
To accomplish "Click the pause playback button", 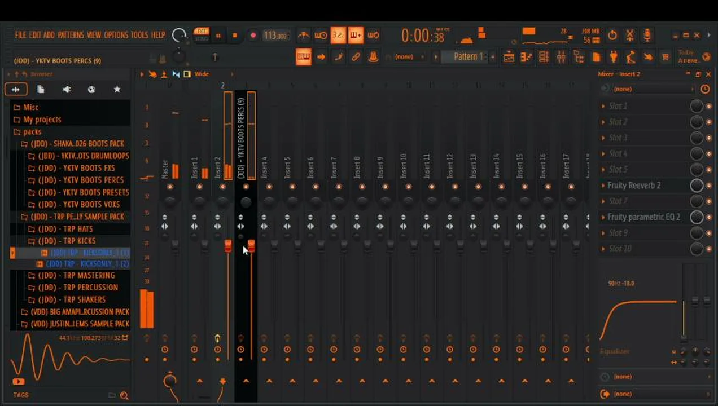I will 218,36.
